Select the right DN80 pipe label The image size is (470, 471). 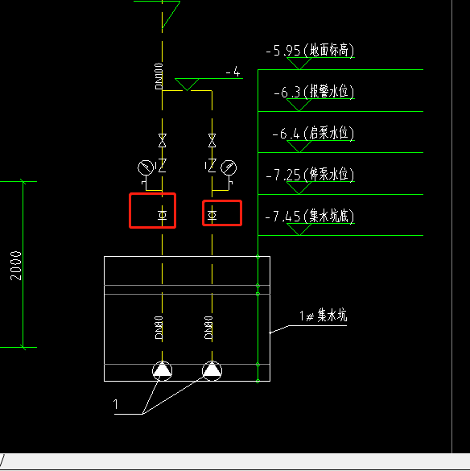[x=208, y=328]
